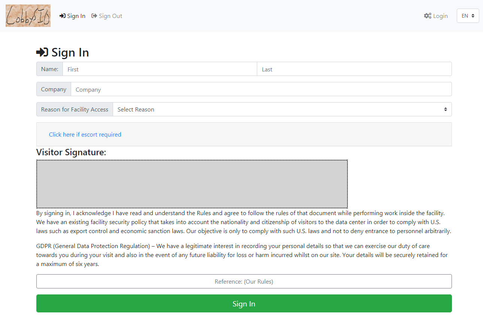The height and width of the screenshot is (318, 483).
Task: Click the 'Reason for Facility Access' label
Action: point(75,109)
